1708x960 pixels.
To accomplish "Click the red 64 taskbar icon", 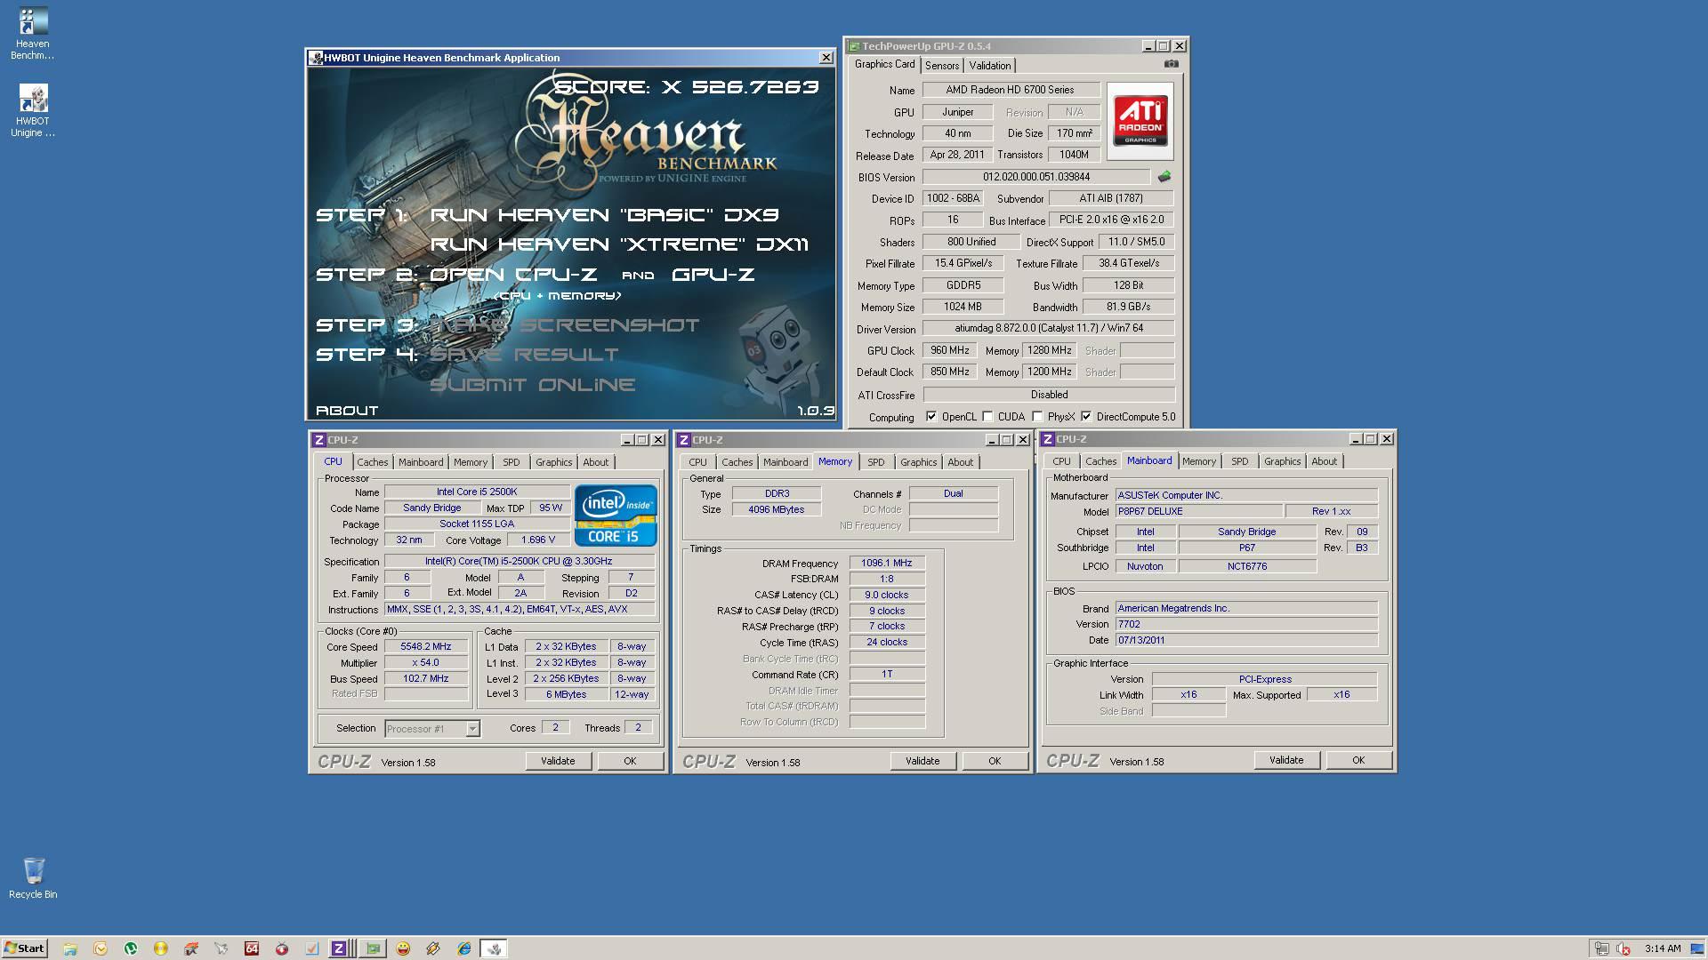I will pyautogui.click(x=252, y=948).
